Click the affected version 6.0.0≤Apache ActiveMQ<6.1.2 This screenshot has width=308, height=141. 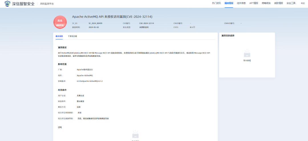90,81
